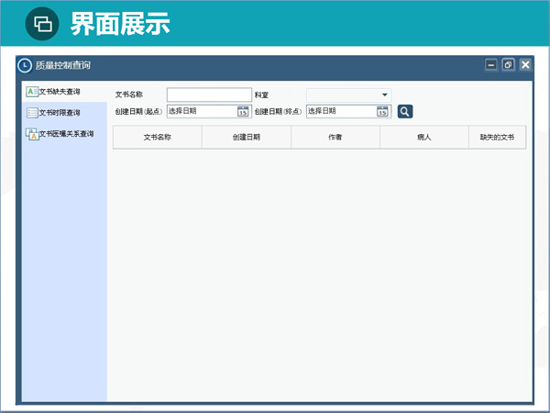Sort by the 缺失的文书 column header
Screen dimensions: 550x413
coord(498,138)
